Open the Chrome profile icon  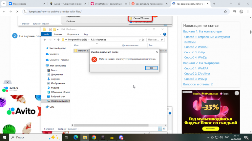pos(241,11)
